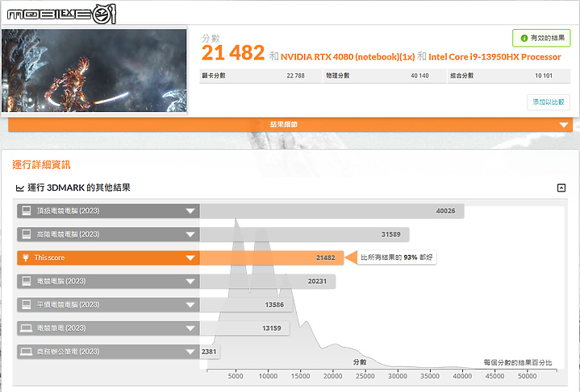This screenshot has height=392, width=580.
Task: Click the 綜合分數 10 101 combined score cell
Action: click(x=509, y=76)
